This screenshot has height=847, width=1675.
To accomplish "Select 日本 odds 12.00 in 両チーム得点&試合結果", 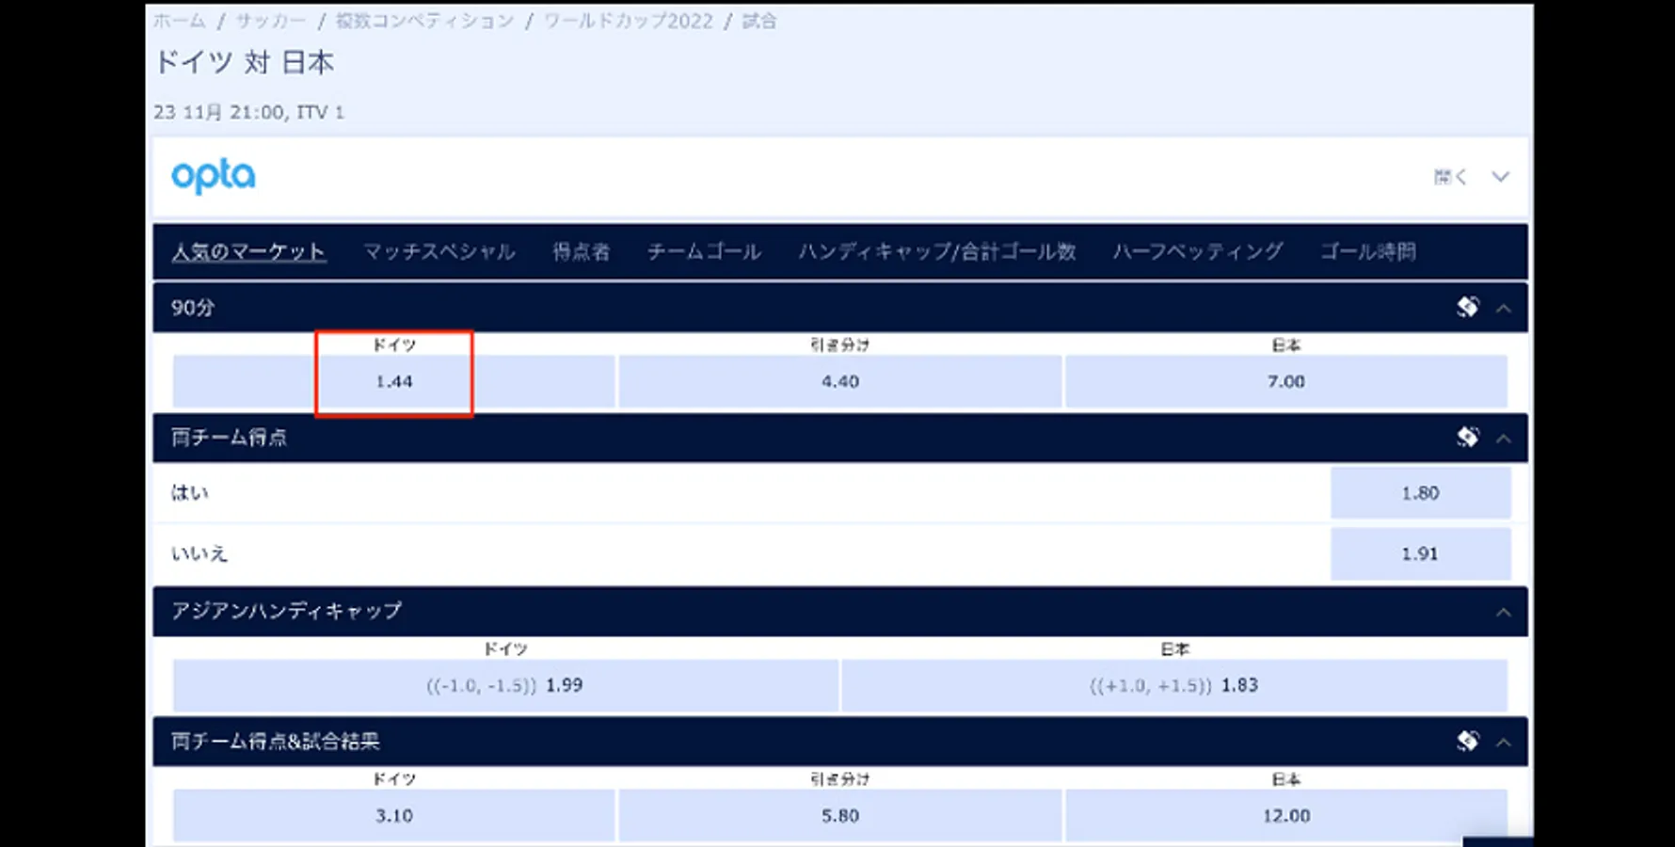I will pos(1286,815).
